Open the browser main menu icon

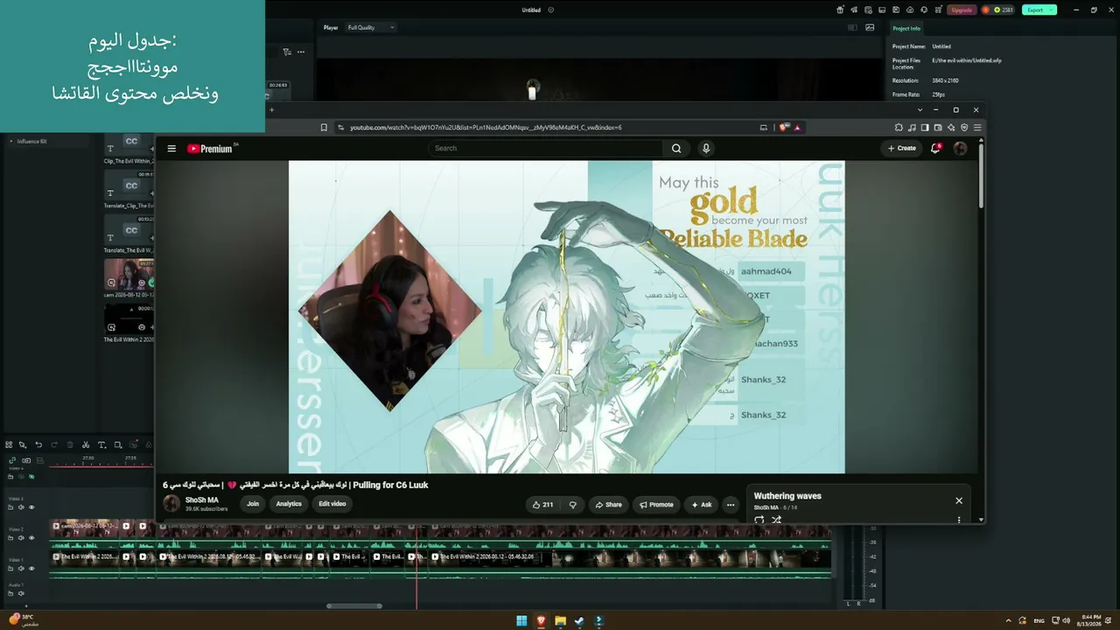pos(977,128)
